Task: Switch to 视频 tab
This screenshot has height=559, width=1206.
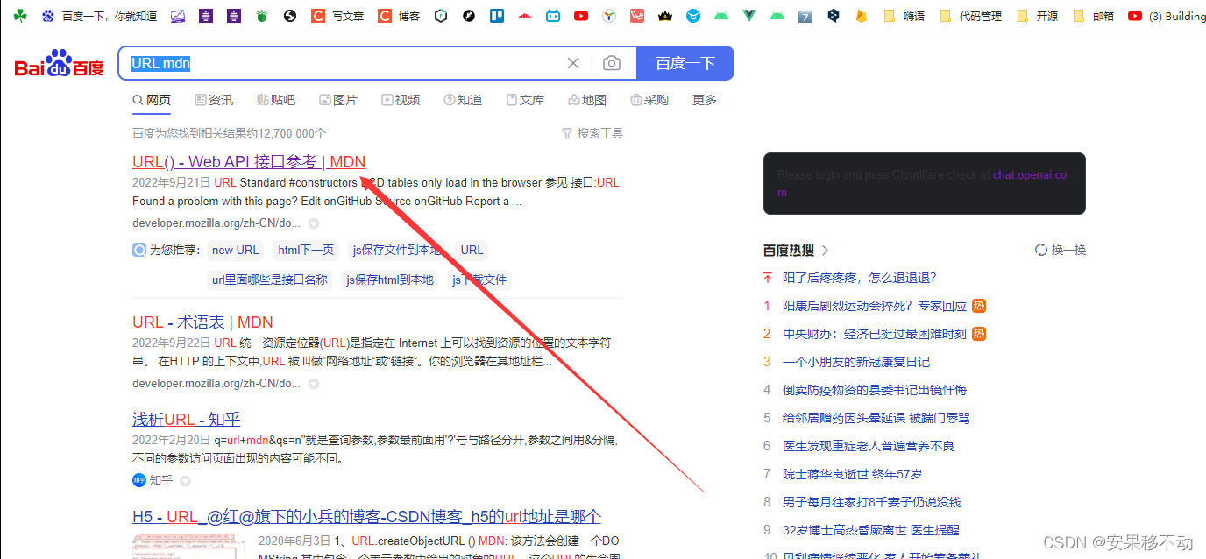Action: point(401,100)
